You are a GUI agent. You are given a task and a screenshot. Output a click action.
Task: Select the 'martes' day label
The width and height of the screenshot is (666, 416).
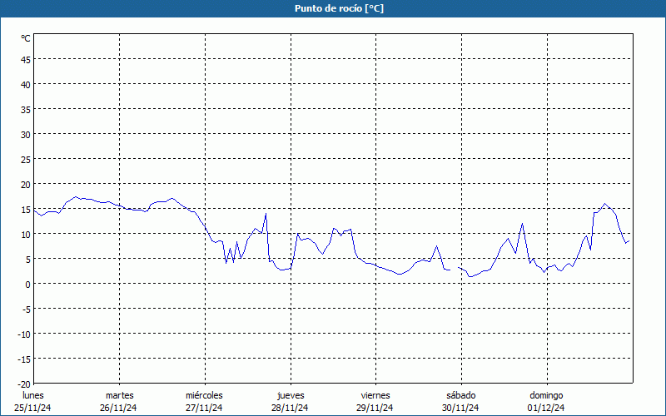(119, 395)
